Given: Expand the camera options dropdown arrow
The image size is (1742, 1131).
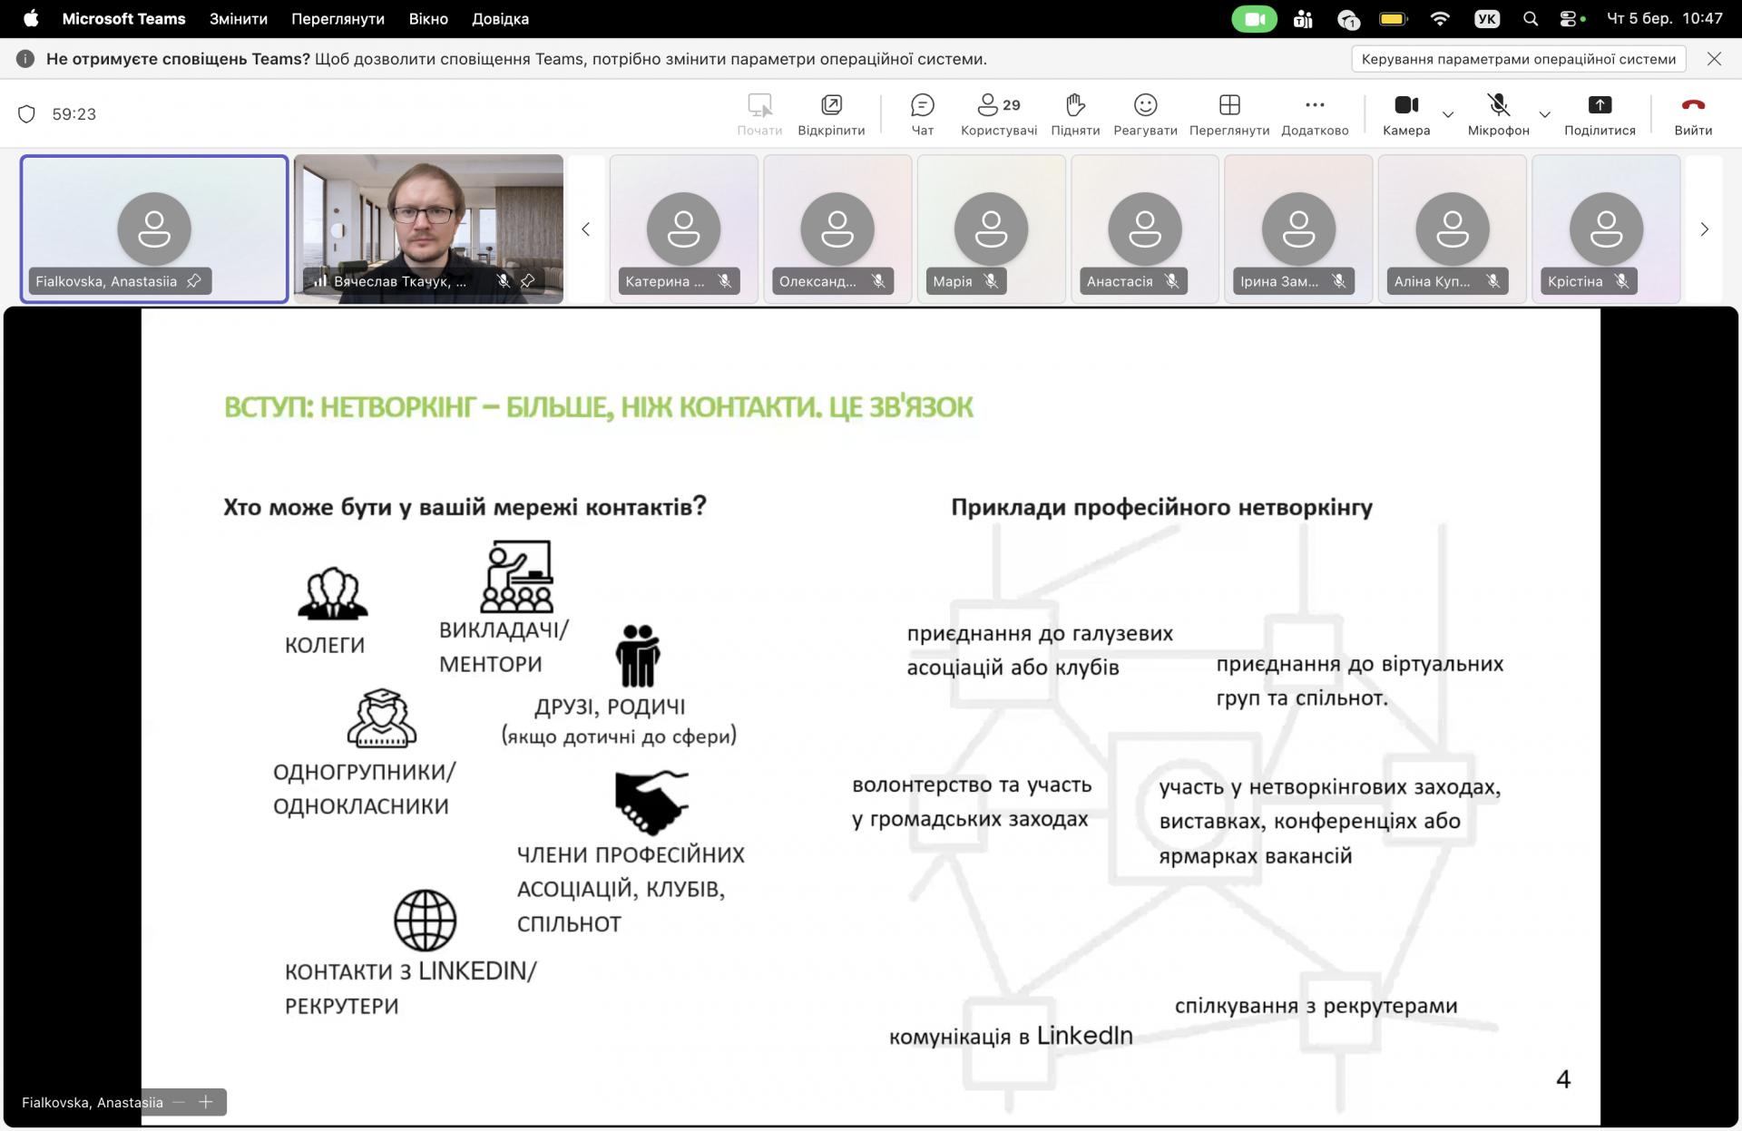Looking at the screenshot, I should [x=1448, y=114].
